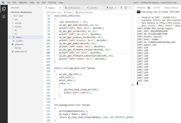Viewport: 181px width, 123px height.
Task: Expand the include folder
Action: click(x=13, y=27)
